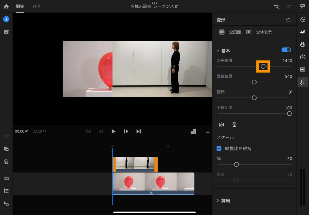Click the flip vertical icon

pyautogui.click(x=234, y=125)
